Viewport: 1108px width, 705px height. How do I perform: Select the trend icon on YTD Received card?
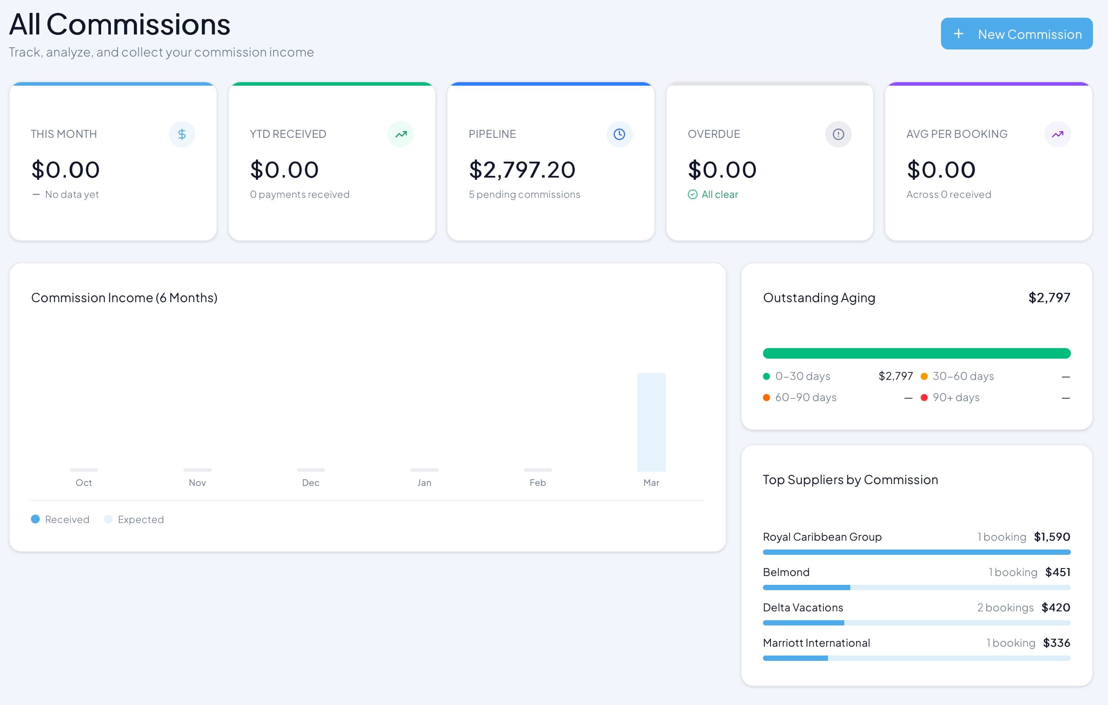pyautogui.click(x=400, y=134)
